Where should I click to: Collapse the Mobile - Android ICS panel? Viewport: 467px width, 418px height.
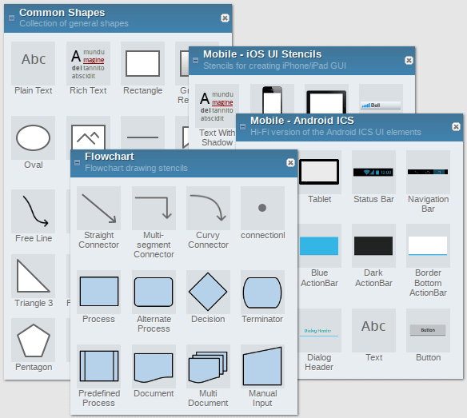click(x=243, y=127)
